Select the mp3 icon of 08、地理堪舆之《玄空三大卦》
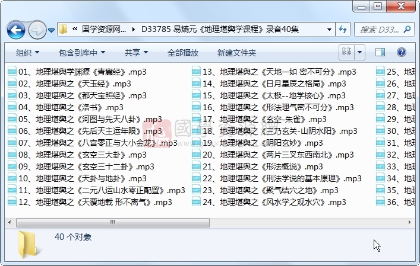 click(x=12, y=155)
